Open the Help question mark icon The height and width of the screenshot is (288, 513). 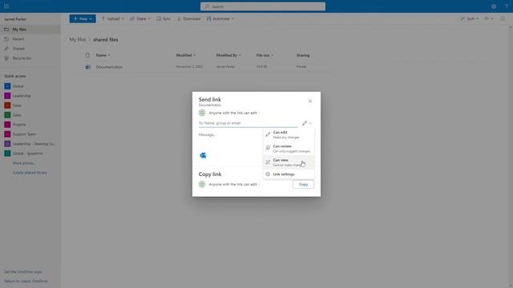pyautogui.click(x=506, y=6)
